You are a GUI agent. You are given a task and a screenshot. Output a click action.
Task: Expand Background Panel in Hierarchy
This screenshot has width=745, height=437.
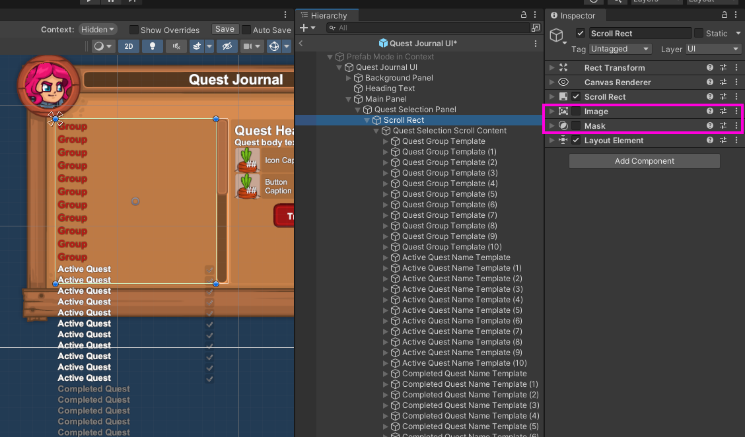coord(348,77)
